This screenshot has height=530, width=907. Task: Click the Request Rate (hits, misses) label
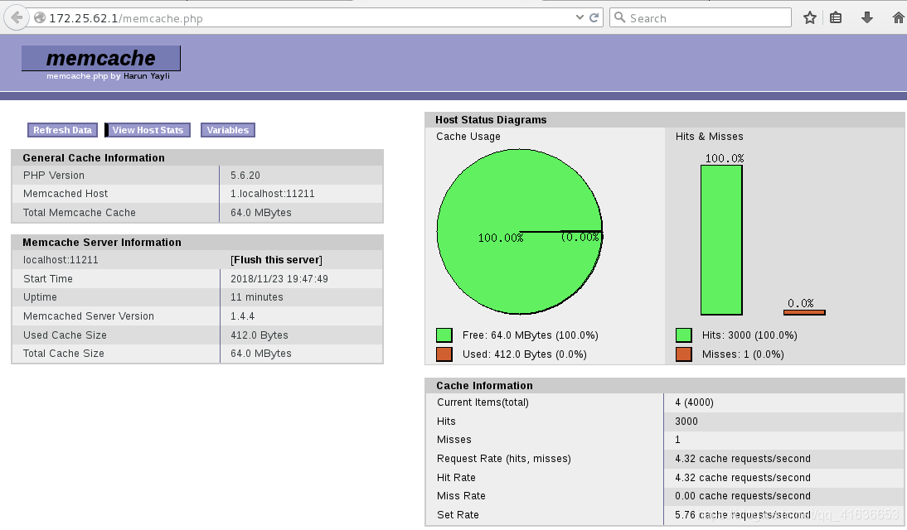coord(504,458)
